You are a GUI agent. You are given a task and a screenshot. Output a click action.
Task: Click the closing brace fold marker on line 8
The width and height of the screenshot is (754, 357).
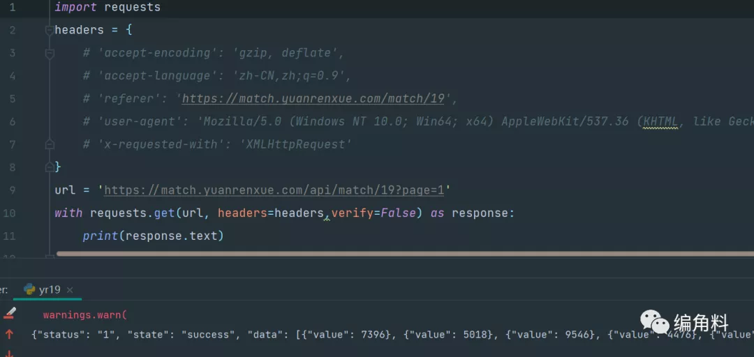point(49,167)
